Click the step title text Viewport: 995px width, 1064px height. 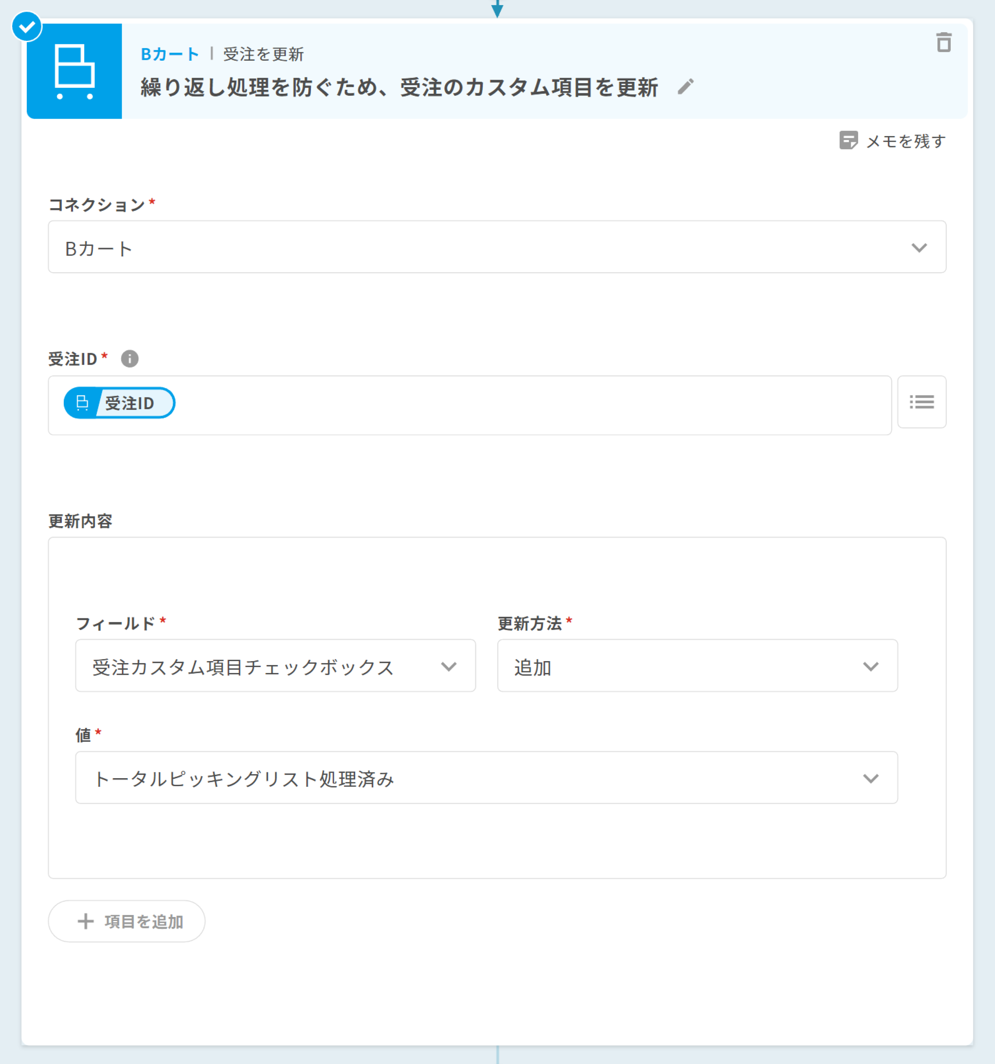point(399,87)
